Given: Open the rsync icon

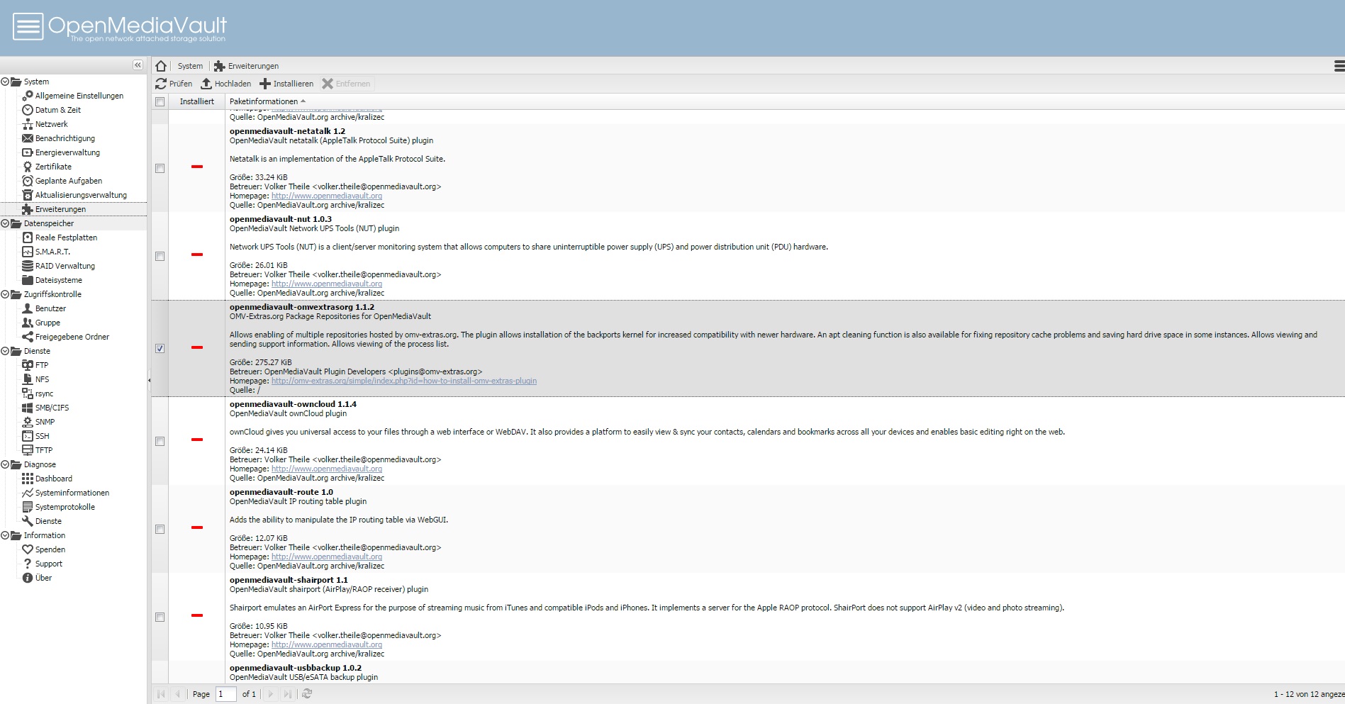Looking at the screenshot, I should [x=28, y=393].
